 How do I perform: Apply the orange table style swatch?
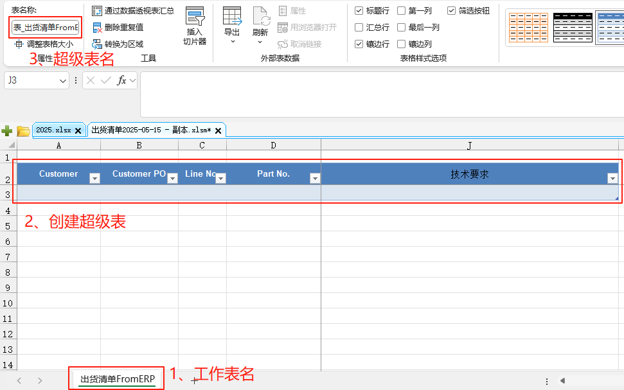[x=528, y=28]
